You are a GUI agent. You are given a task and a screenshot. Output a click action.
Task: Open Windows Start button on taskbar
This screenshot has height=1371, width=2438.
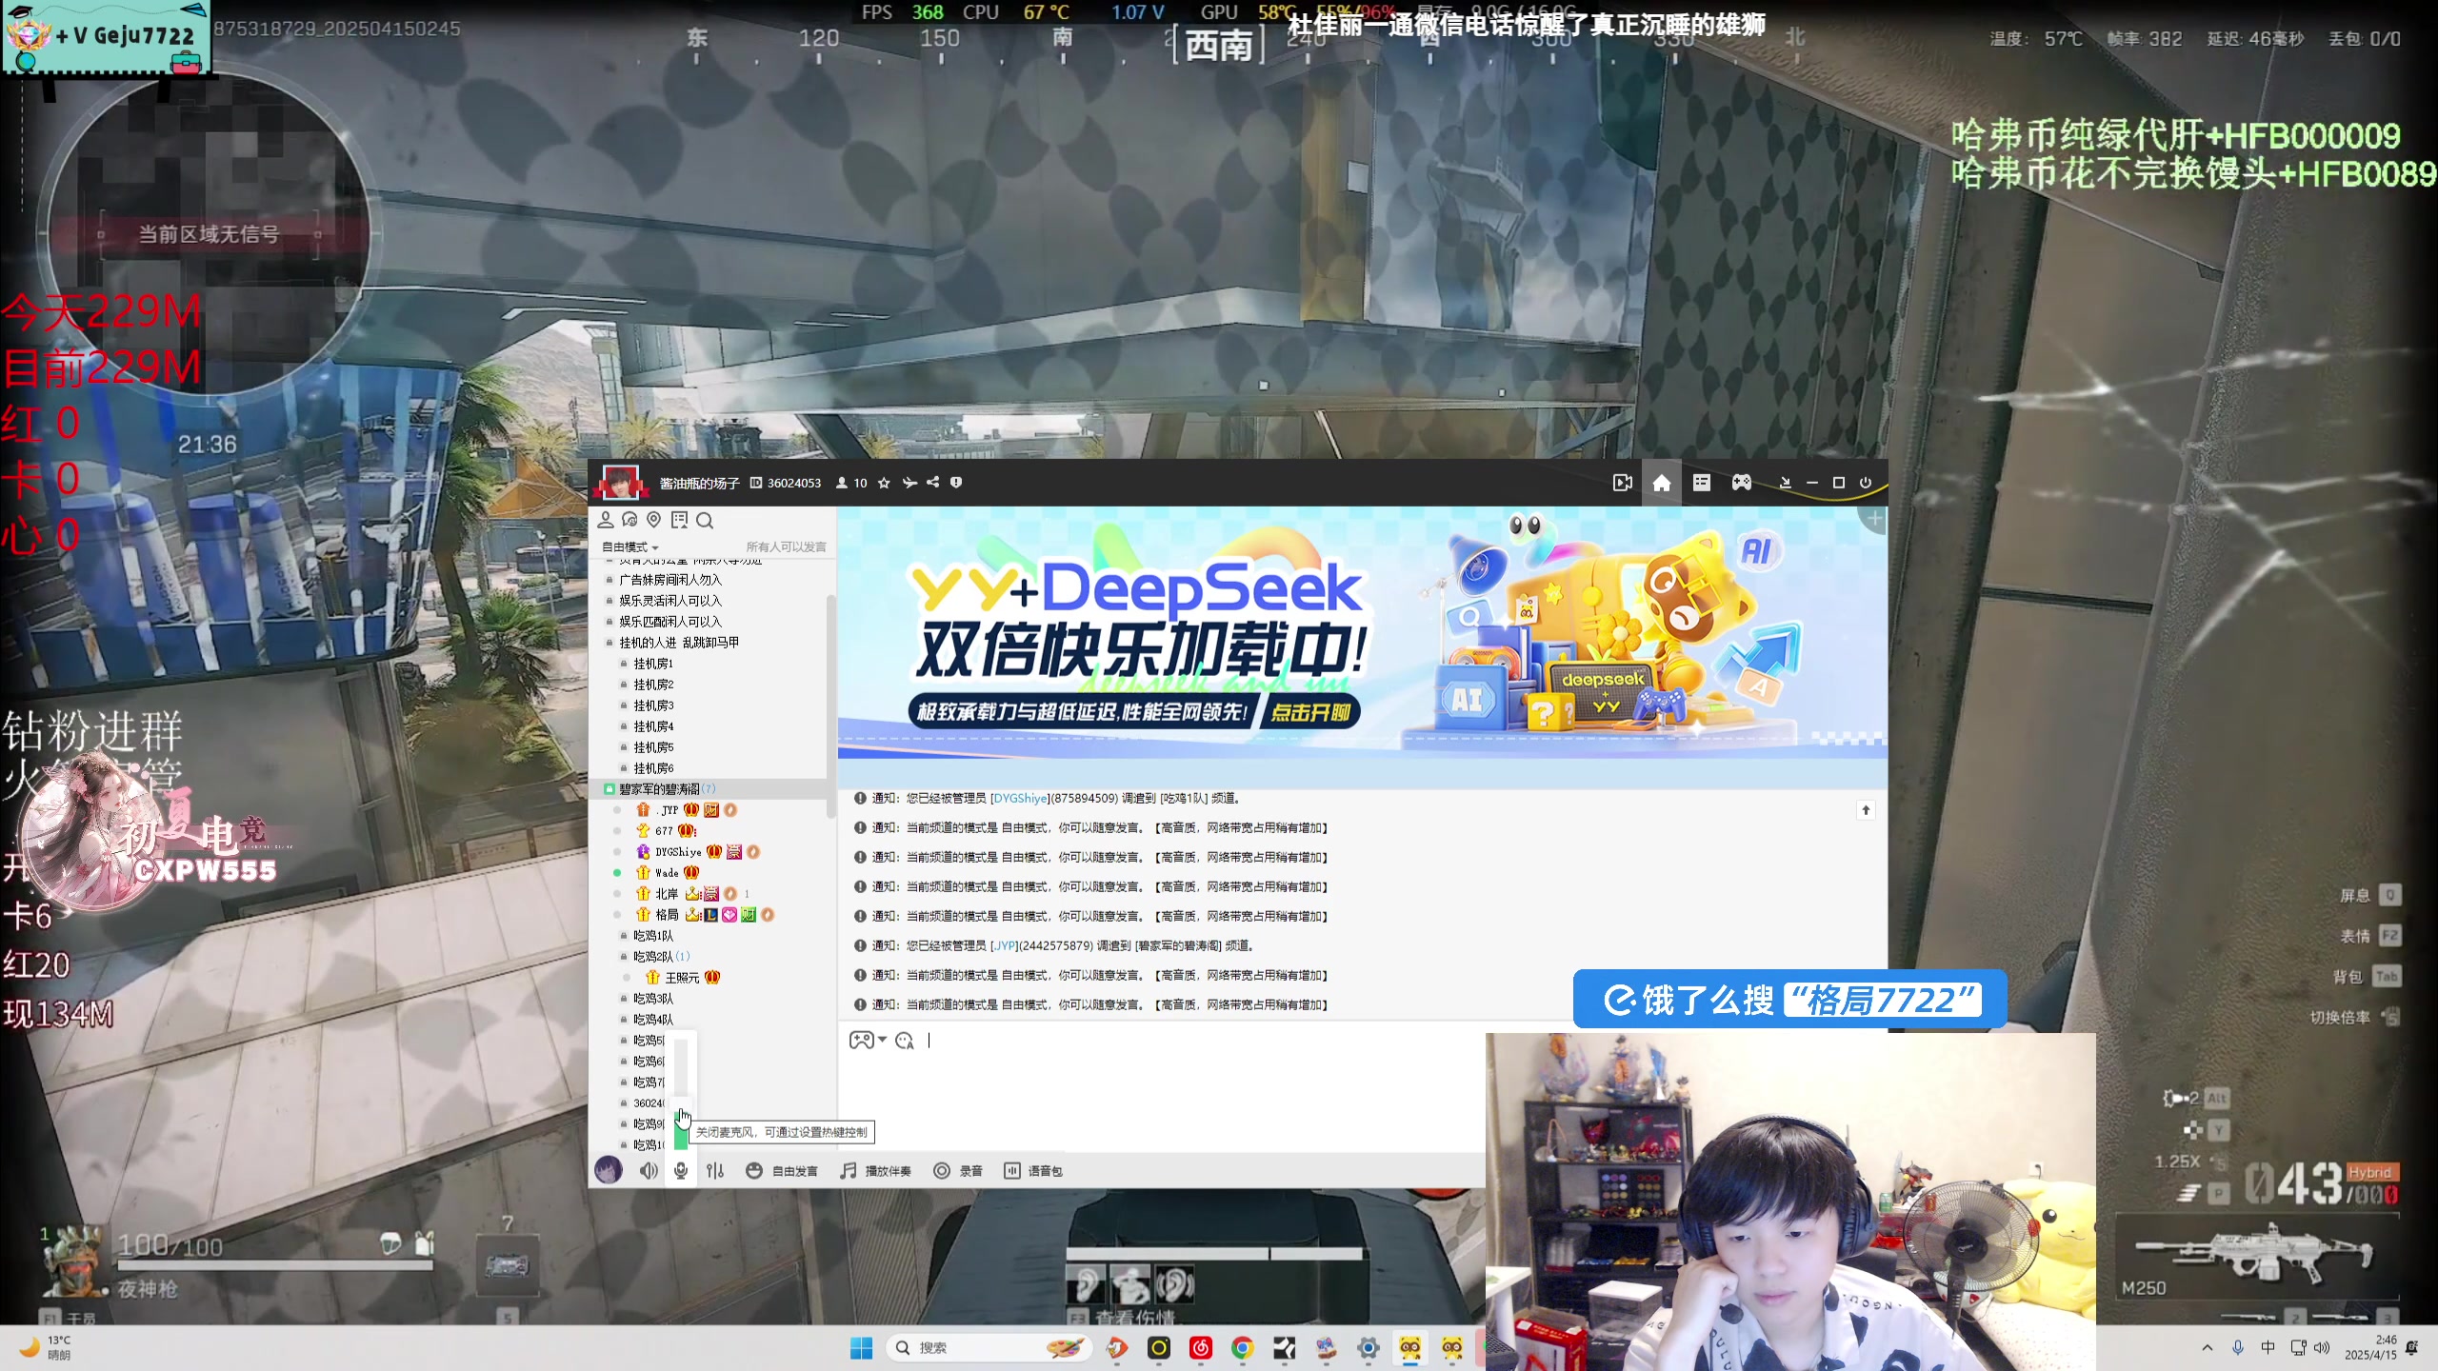[861, 1348]
